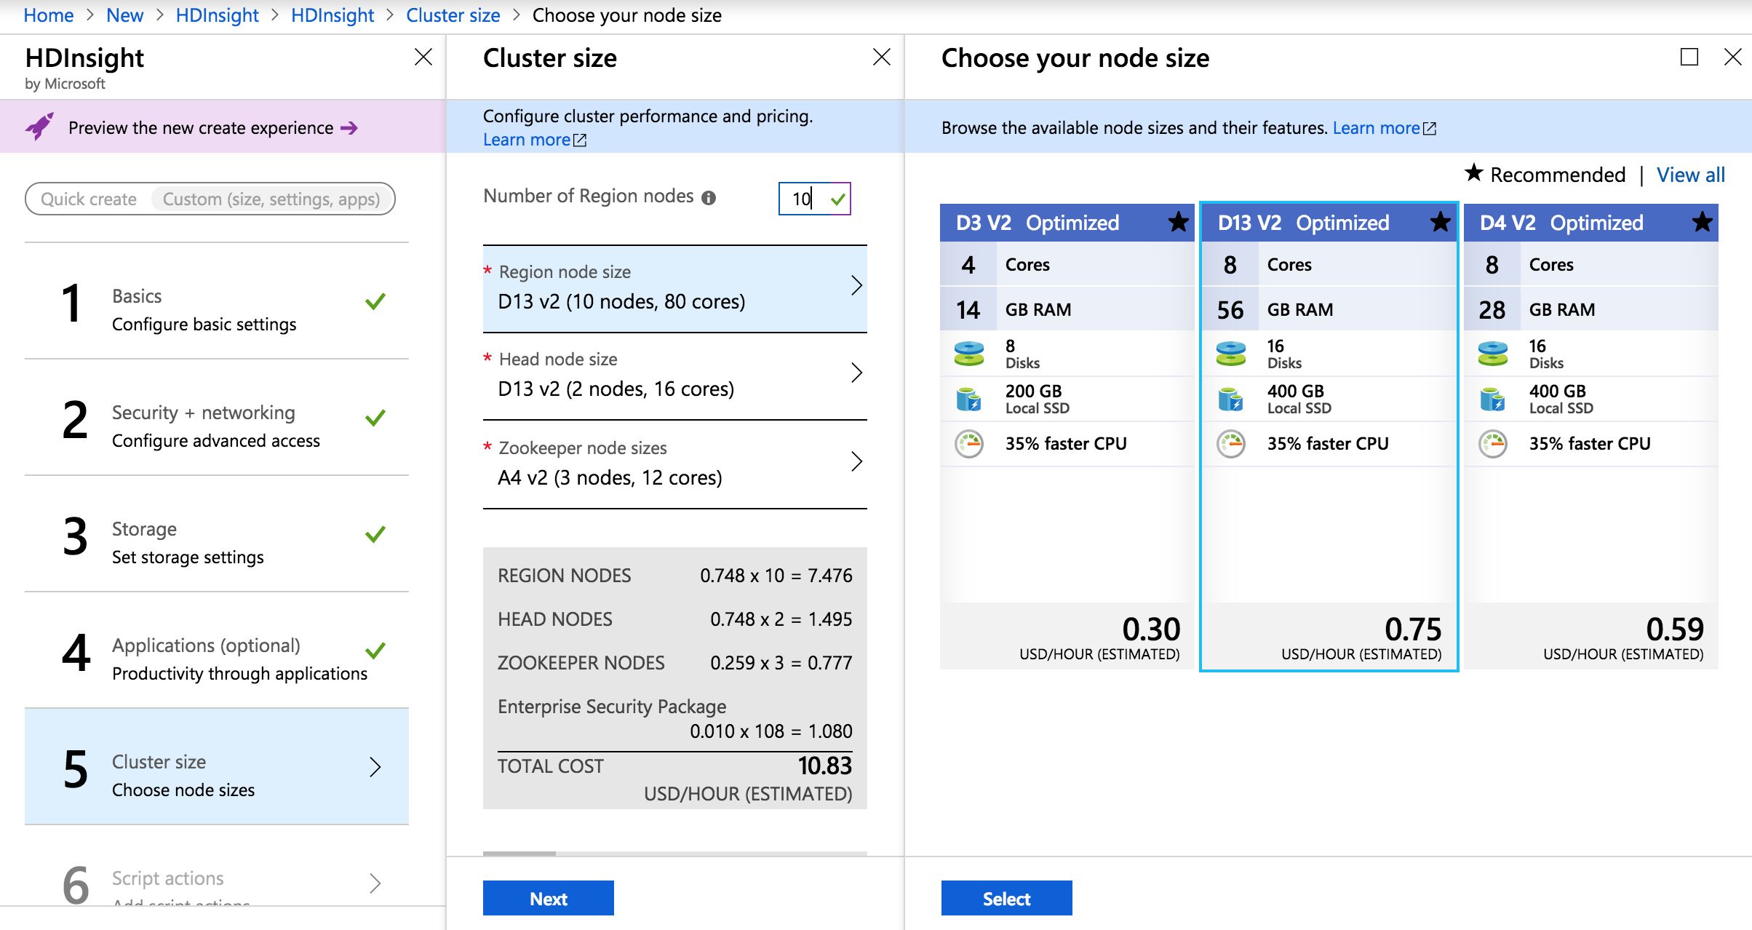Image resolution: width=1752 pixels, height=930 pixels.
Task: Click the Local SSD icon in D4 V2 card
Action: pyautogui.click(x=1493, y=399)
